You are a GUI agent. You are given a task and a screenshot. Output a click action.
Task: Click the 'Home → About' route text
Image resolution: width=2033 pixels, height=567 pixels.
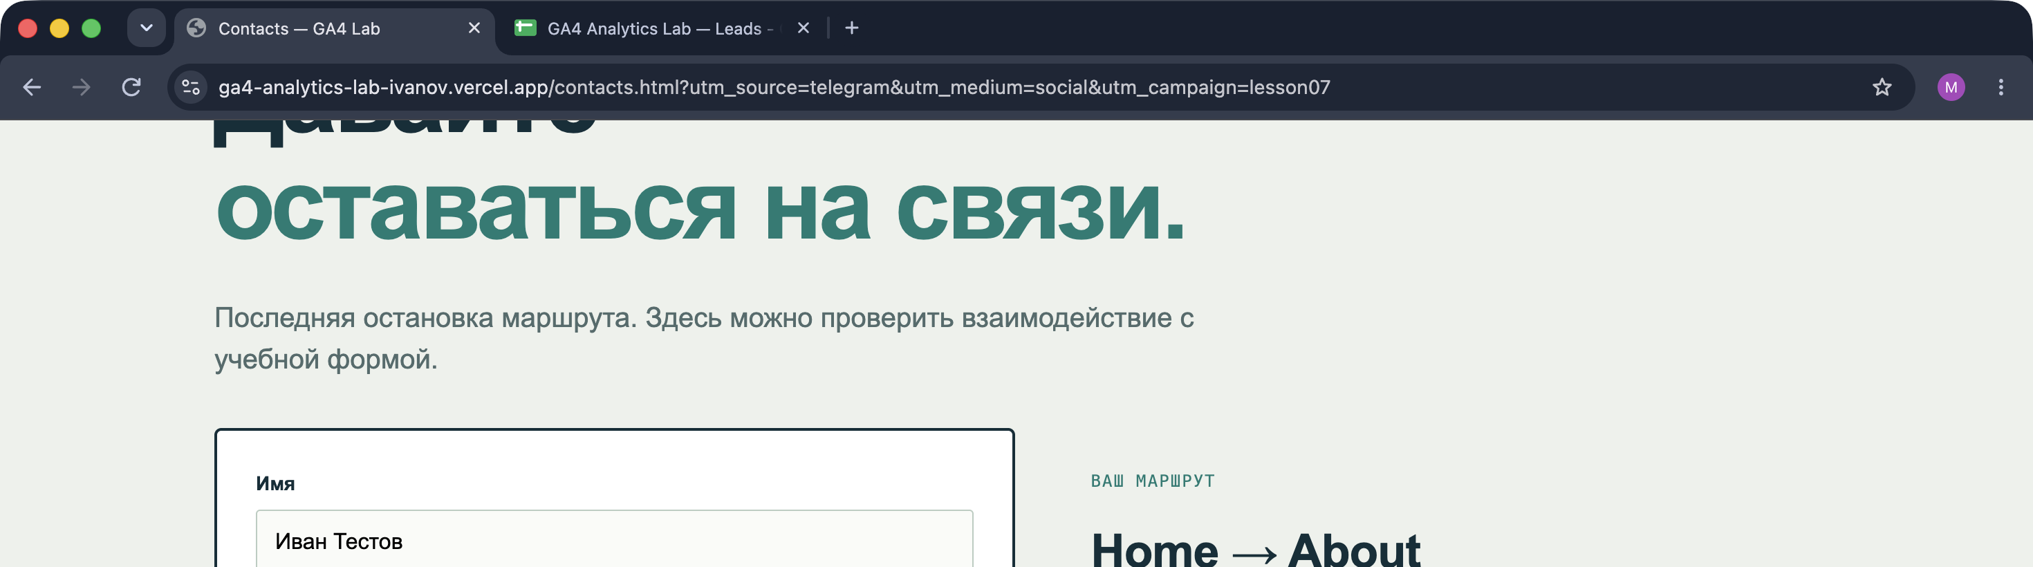point(1256,550)
